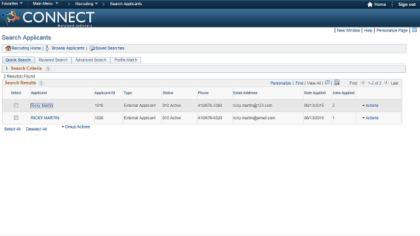This screenshot has height=236, width=420.
Task: Click Personalize in Search Results header
Action: [x=280, y=83]
